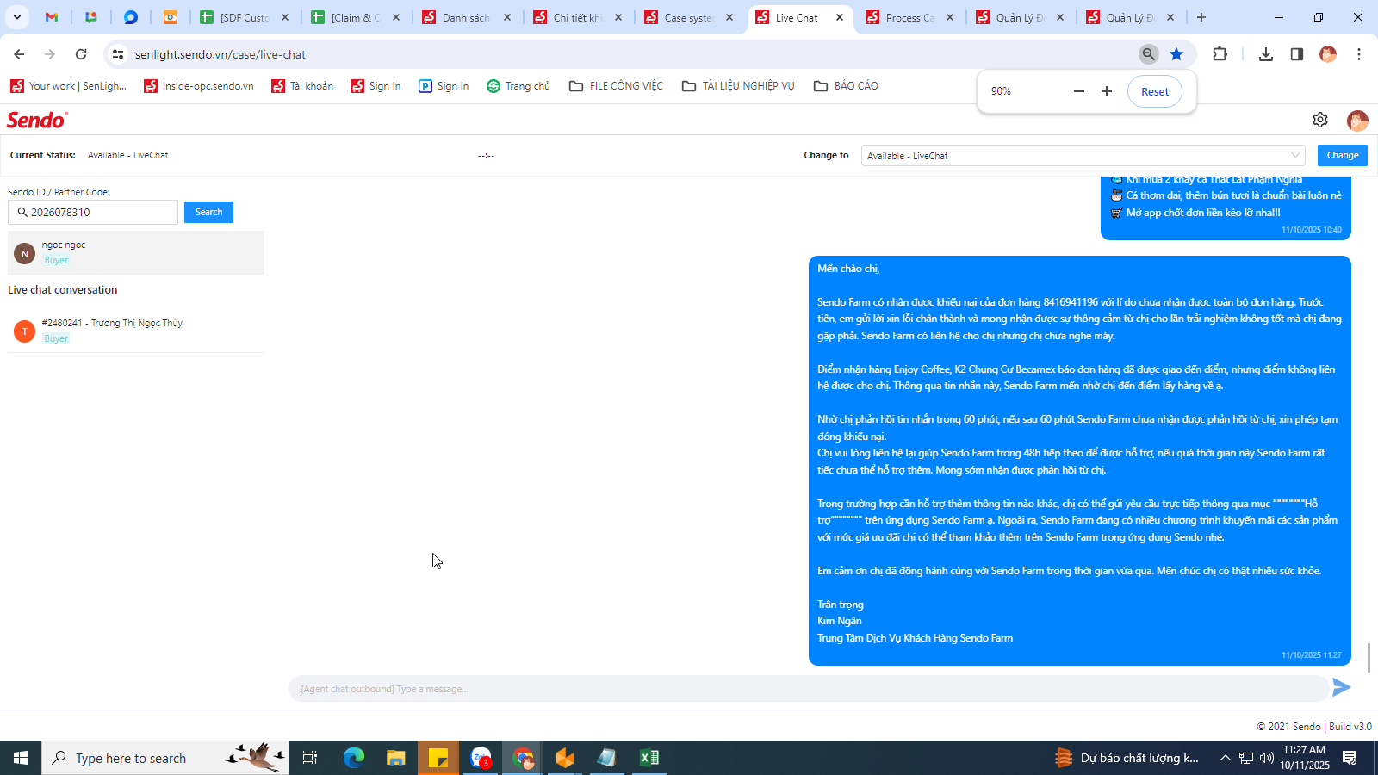The width and height of the screenshot is (1378, 775).
Task: Open Sendo settings gear
Action: click(x=1320, y=120)
